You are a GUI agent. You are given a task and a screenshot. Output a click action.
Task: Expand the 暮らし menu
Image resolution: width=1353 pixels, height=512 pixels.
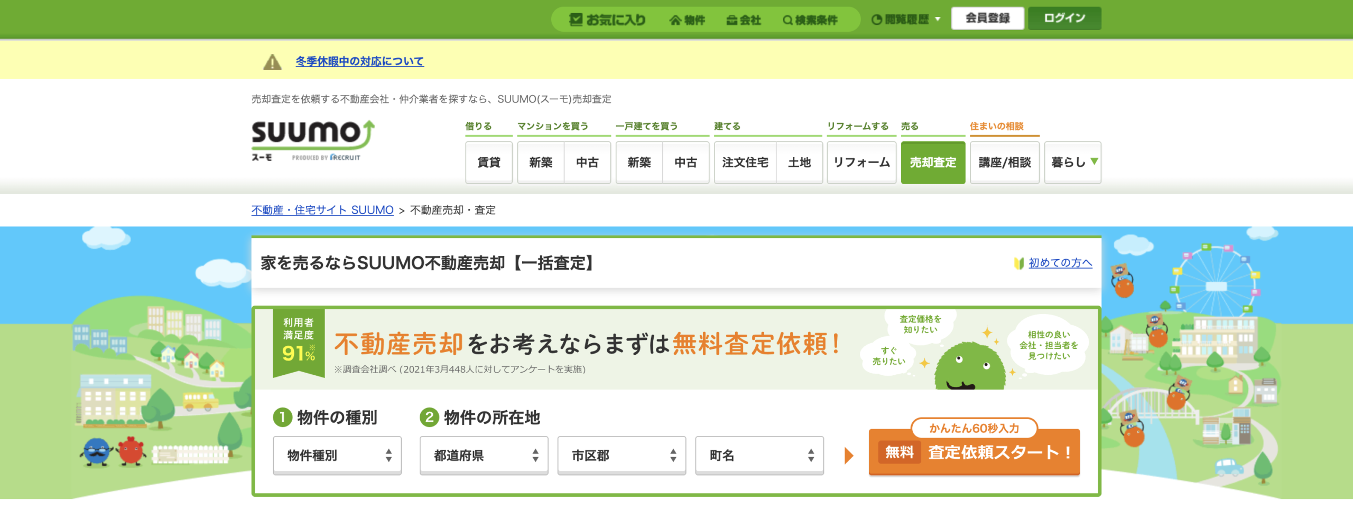pos(1073,163)
